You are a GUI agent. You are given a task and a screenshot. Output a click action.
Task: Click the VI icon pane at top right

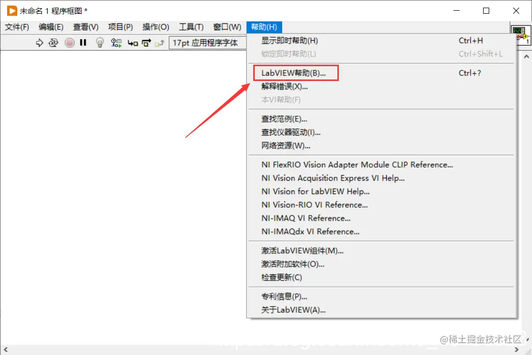point(521,35)
